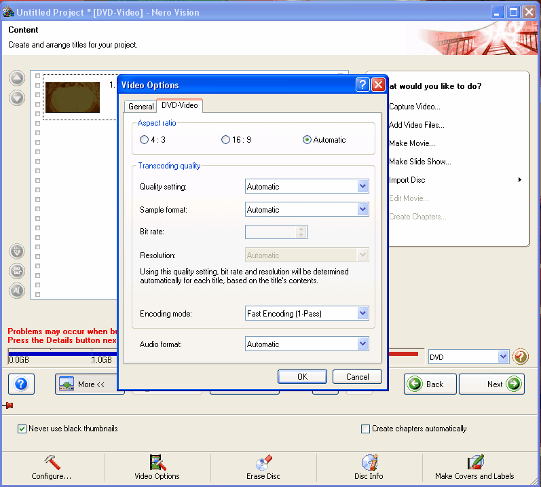Minimize the Nero Vision window
The height and width of the screenshot is (487, 541).
(x=497, y=12)
